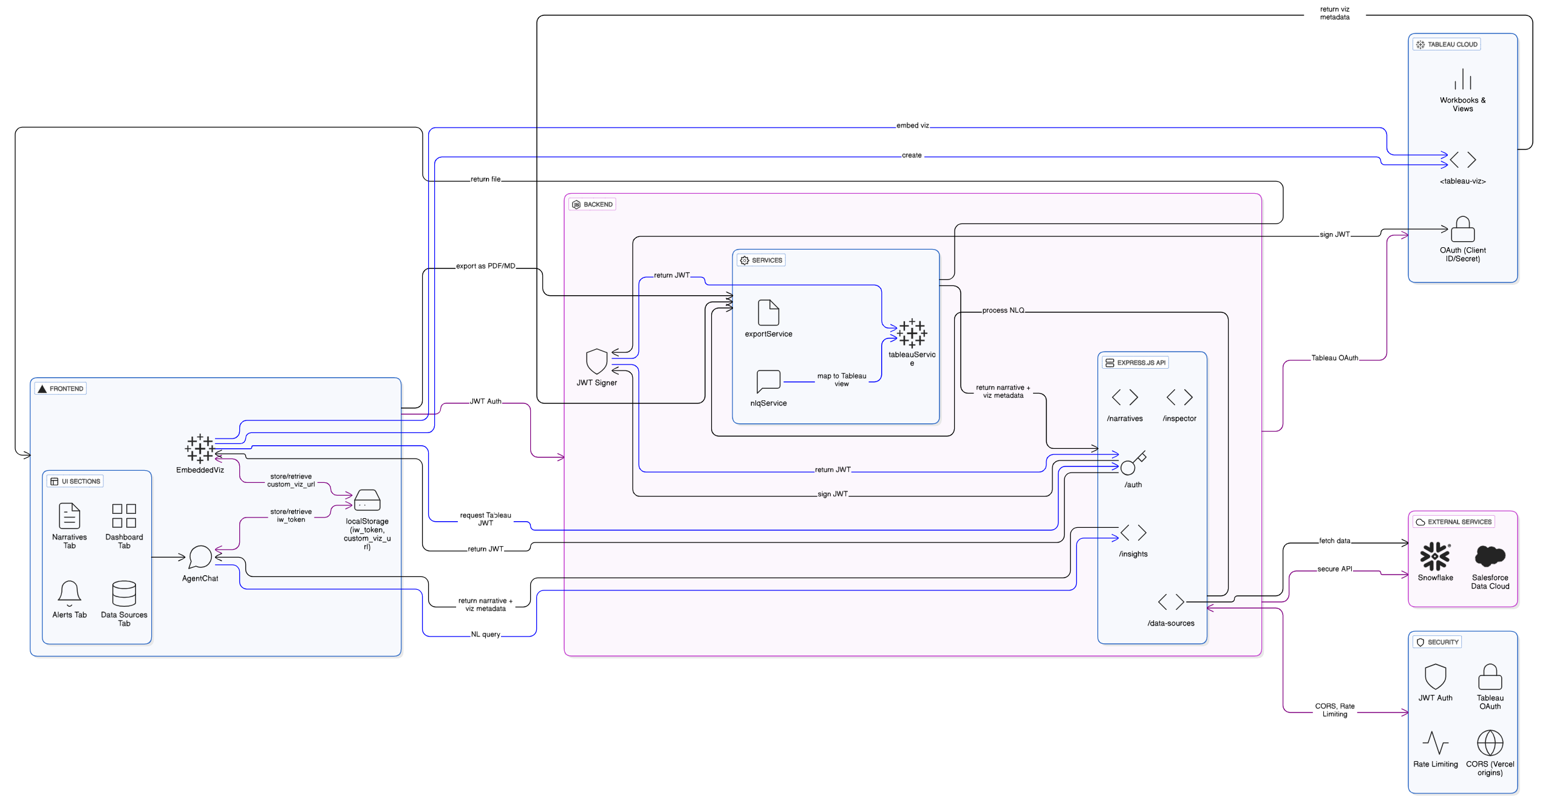The width and height of the screenshot is (1548, 803).
Task: Select the CORS globe icon
Action: point(1489,742)
